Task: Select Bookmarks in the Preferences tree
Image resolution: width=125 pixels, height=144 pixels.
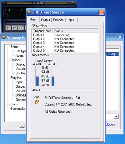Action: pos(18,109)
